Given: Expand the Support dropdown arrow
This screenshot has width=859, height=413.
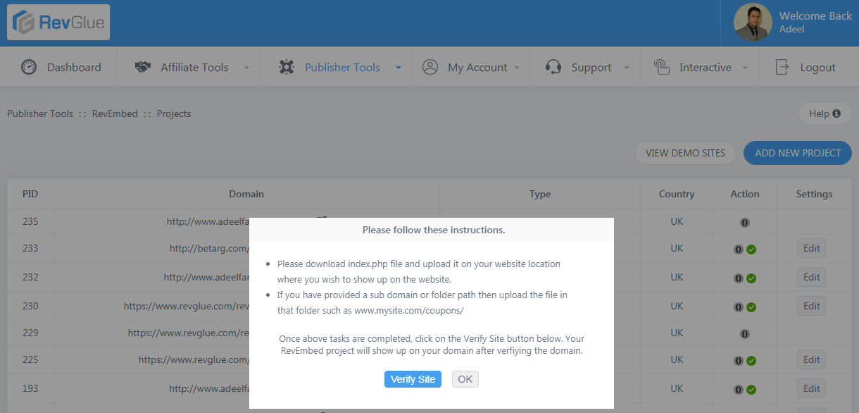Looking at the screenshot, I should tap(626, 68).
